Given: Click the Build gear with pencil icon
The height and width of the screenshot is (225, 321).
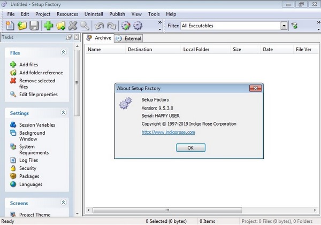Looking at the screenshot, I should pyautogui.click(x=126, y=26).
